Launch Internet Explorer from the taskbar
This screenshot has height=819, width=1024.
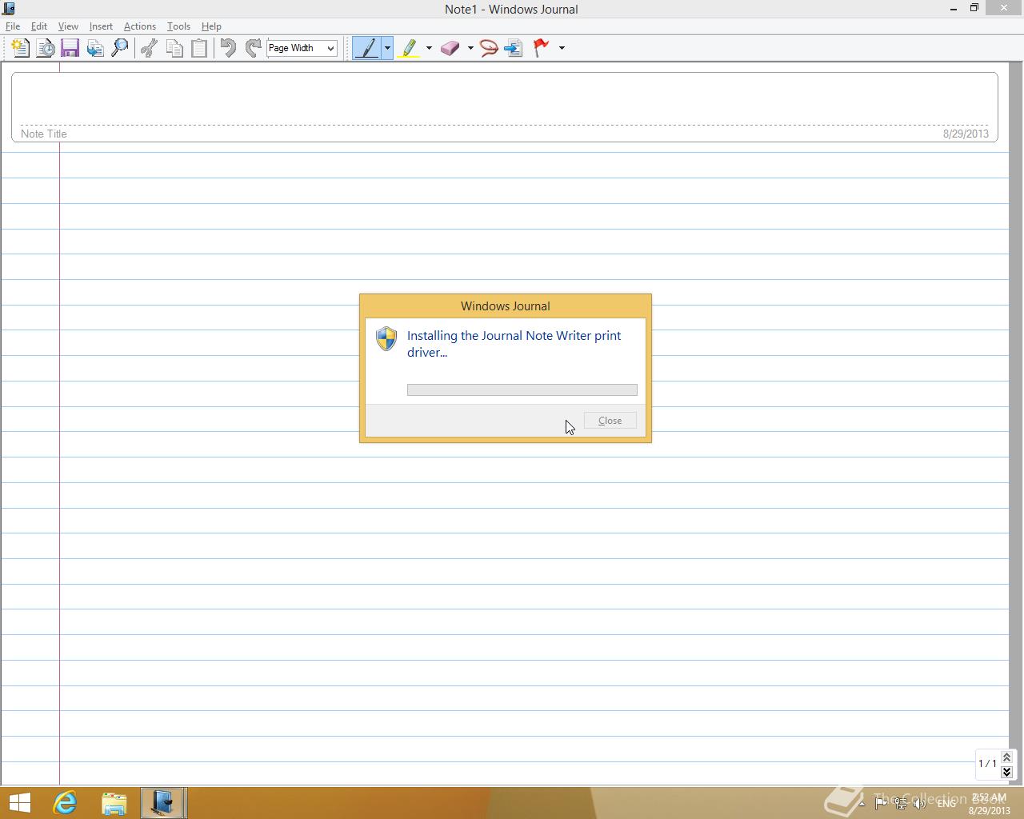65,803
